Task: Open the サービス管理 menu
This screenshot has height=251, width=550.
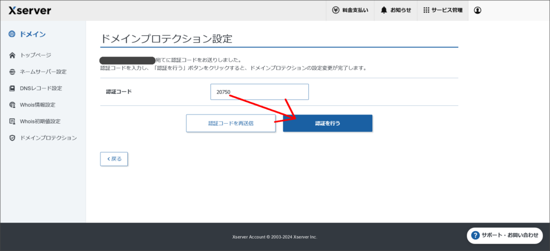Action: [x=443, y=11]
